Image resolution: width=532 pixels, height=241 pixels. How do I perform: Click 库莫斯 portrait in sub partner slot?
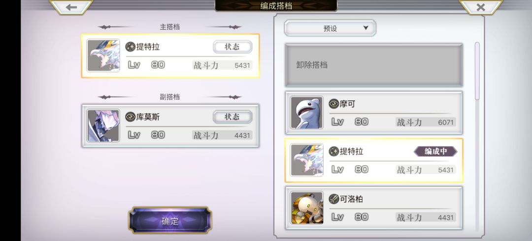[x=103, y=125]
